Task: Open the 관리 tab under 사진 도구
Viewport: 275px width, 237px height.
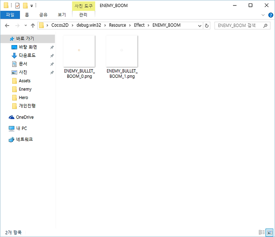Action: coord(83,15)
